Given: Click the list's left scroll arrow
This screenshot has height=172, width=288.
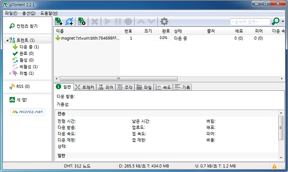Looking at the screenshot, I should [x=56, y=79].
